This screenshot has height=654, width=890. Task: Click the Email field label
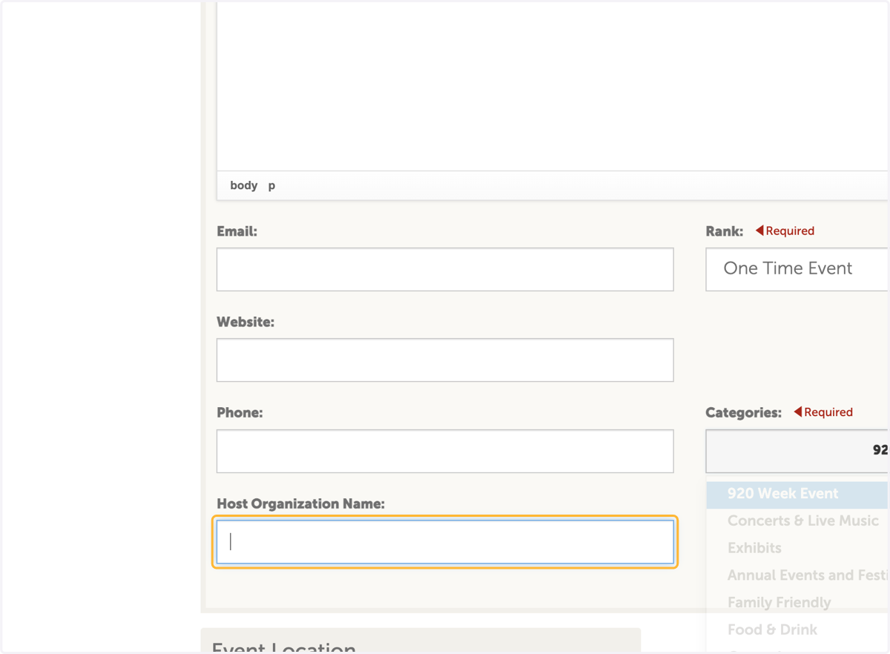coord(237,231)
